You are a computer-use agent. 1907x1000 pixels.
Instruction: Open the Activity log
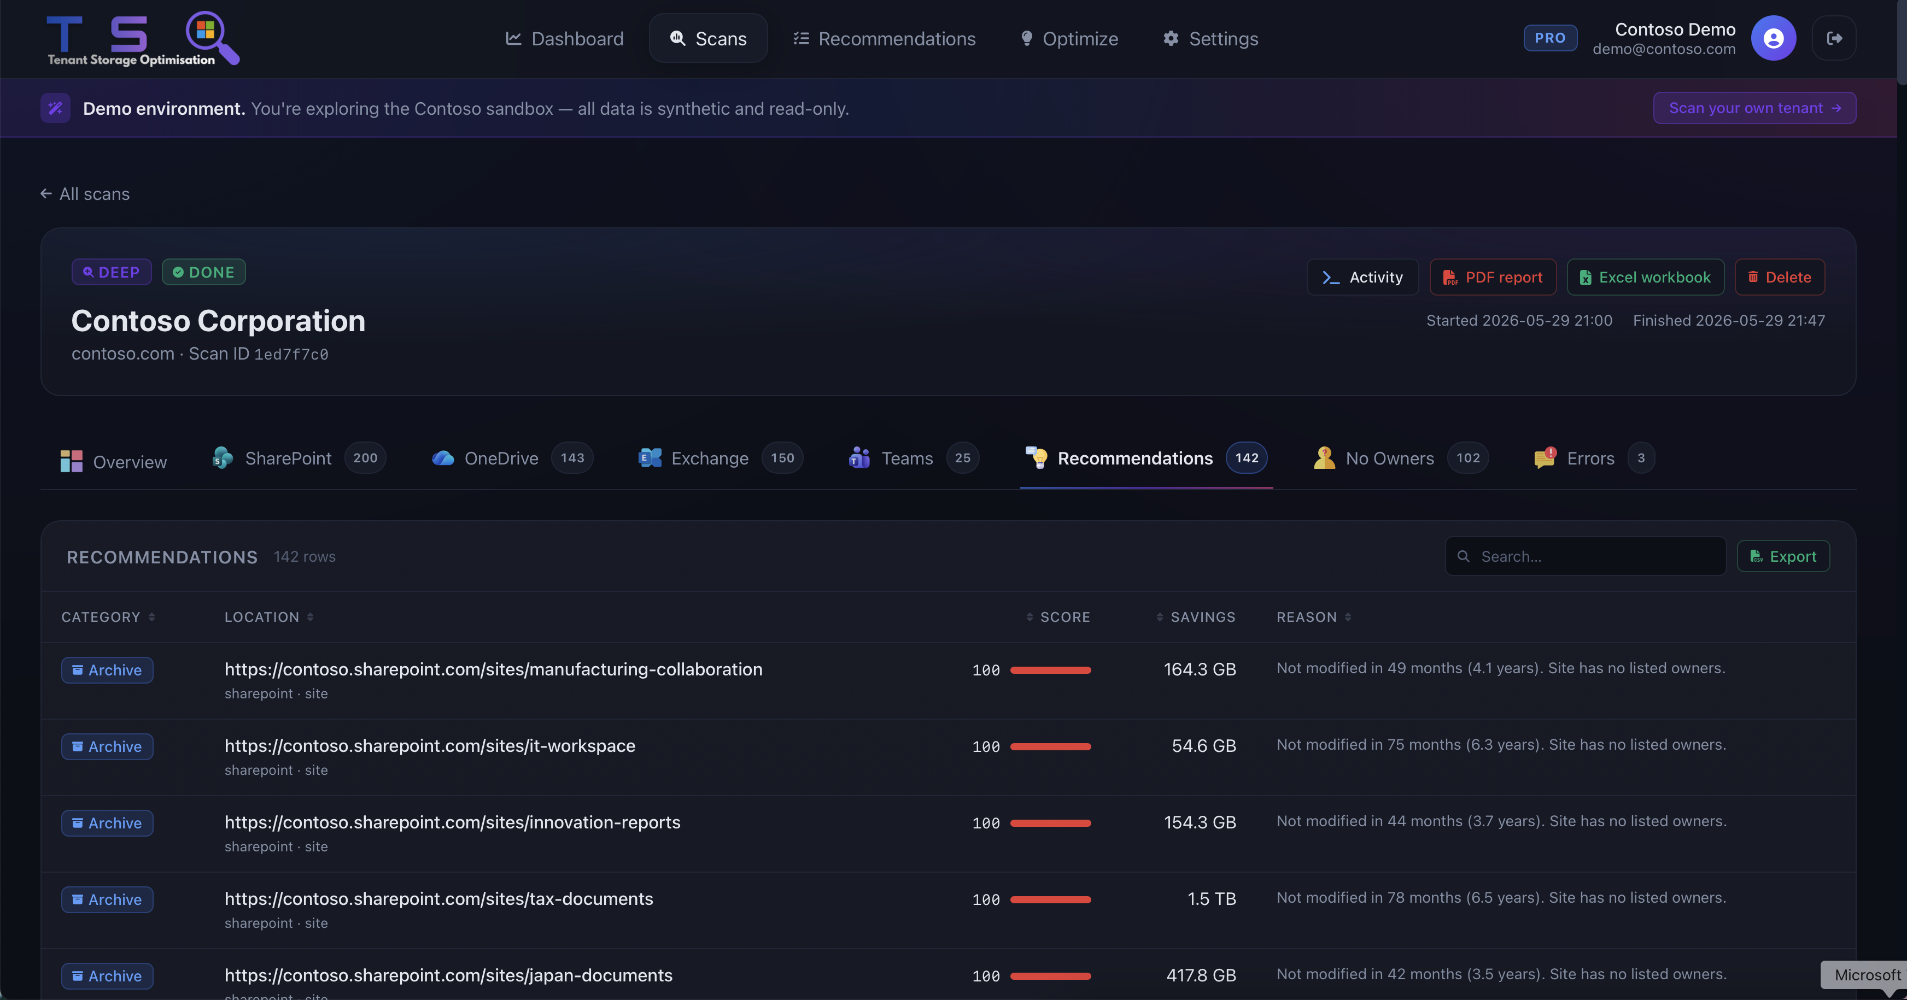(x=1362, y=278)
